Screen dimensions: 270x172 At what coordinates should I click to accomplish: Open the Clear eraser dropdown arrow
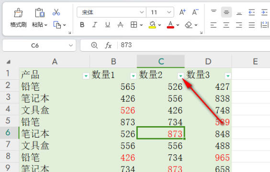coord(196,25)
